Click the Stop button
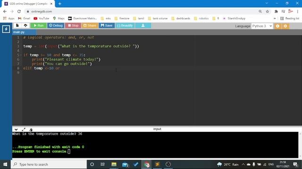This screenshot has width=302, height=169. (x=73, y=25)
